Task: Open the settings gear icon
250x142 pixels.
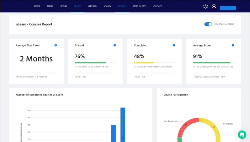Action: click(x=206, y=6)
